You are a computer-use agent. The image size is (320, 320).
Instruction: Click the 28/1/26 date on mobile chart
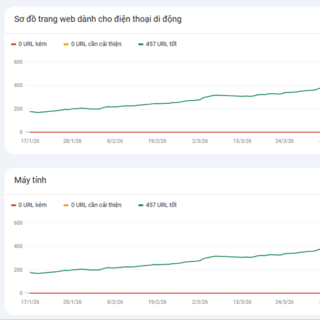(x=72, y=141)
